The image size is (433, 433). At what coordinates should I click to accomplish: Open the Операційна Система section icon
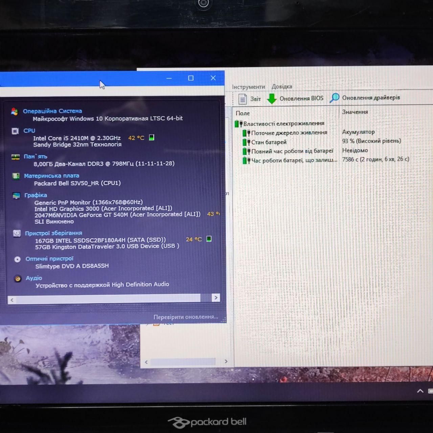click(x=14, y=112)
